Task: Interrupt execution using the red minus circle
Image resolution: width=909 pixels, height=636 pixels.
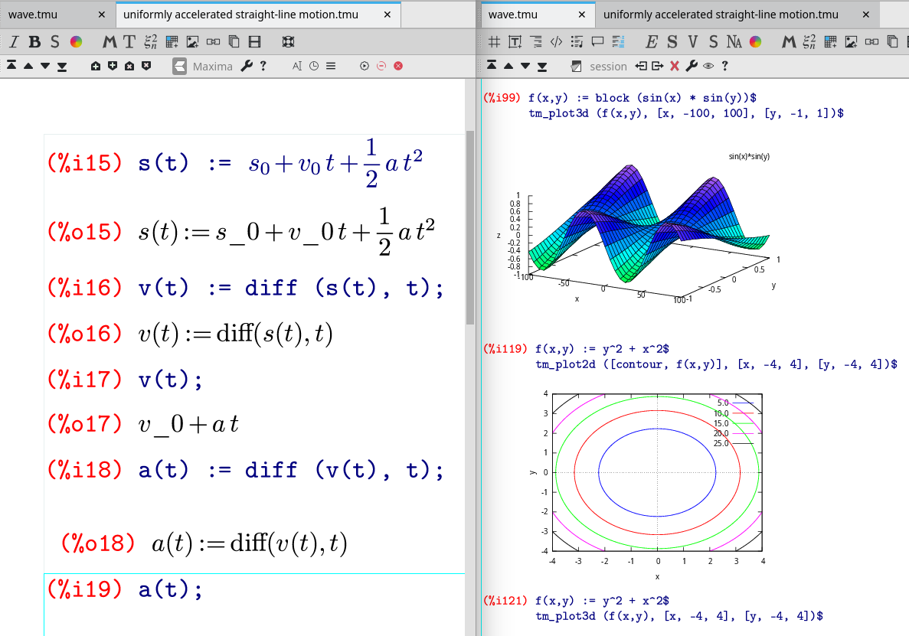Action: 381,66
